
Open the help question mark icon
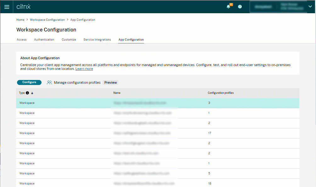[x=240, y=7]
